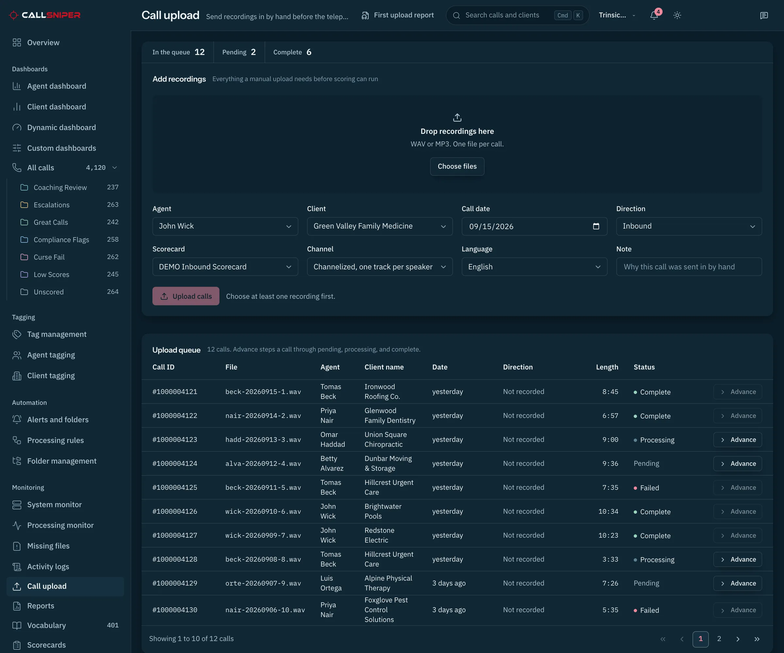Open the Vocabulary page

(65, 625)
